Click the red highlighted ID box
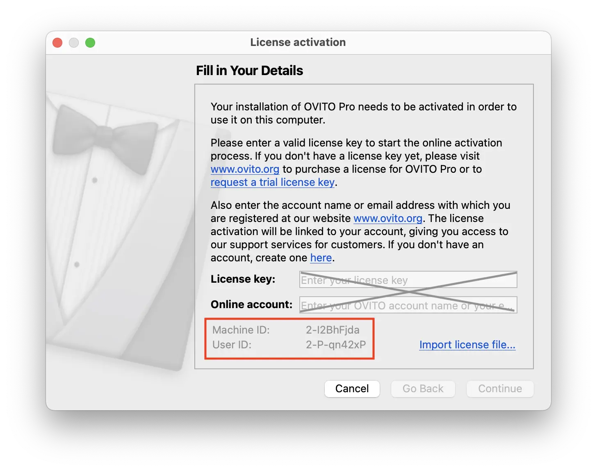Screen dimensions: 597x471 coord(289,338)
